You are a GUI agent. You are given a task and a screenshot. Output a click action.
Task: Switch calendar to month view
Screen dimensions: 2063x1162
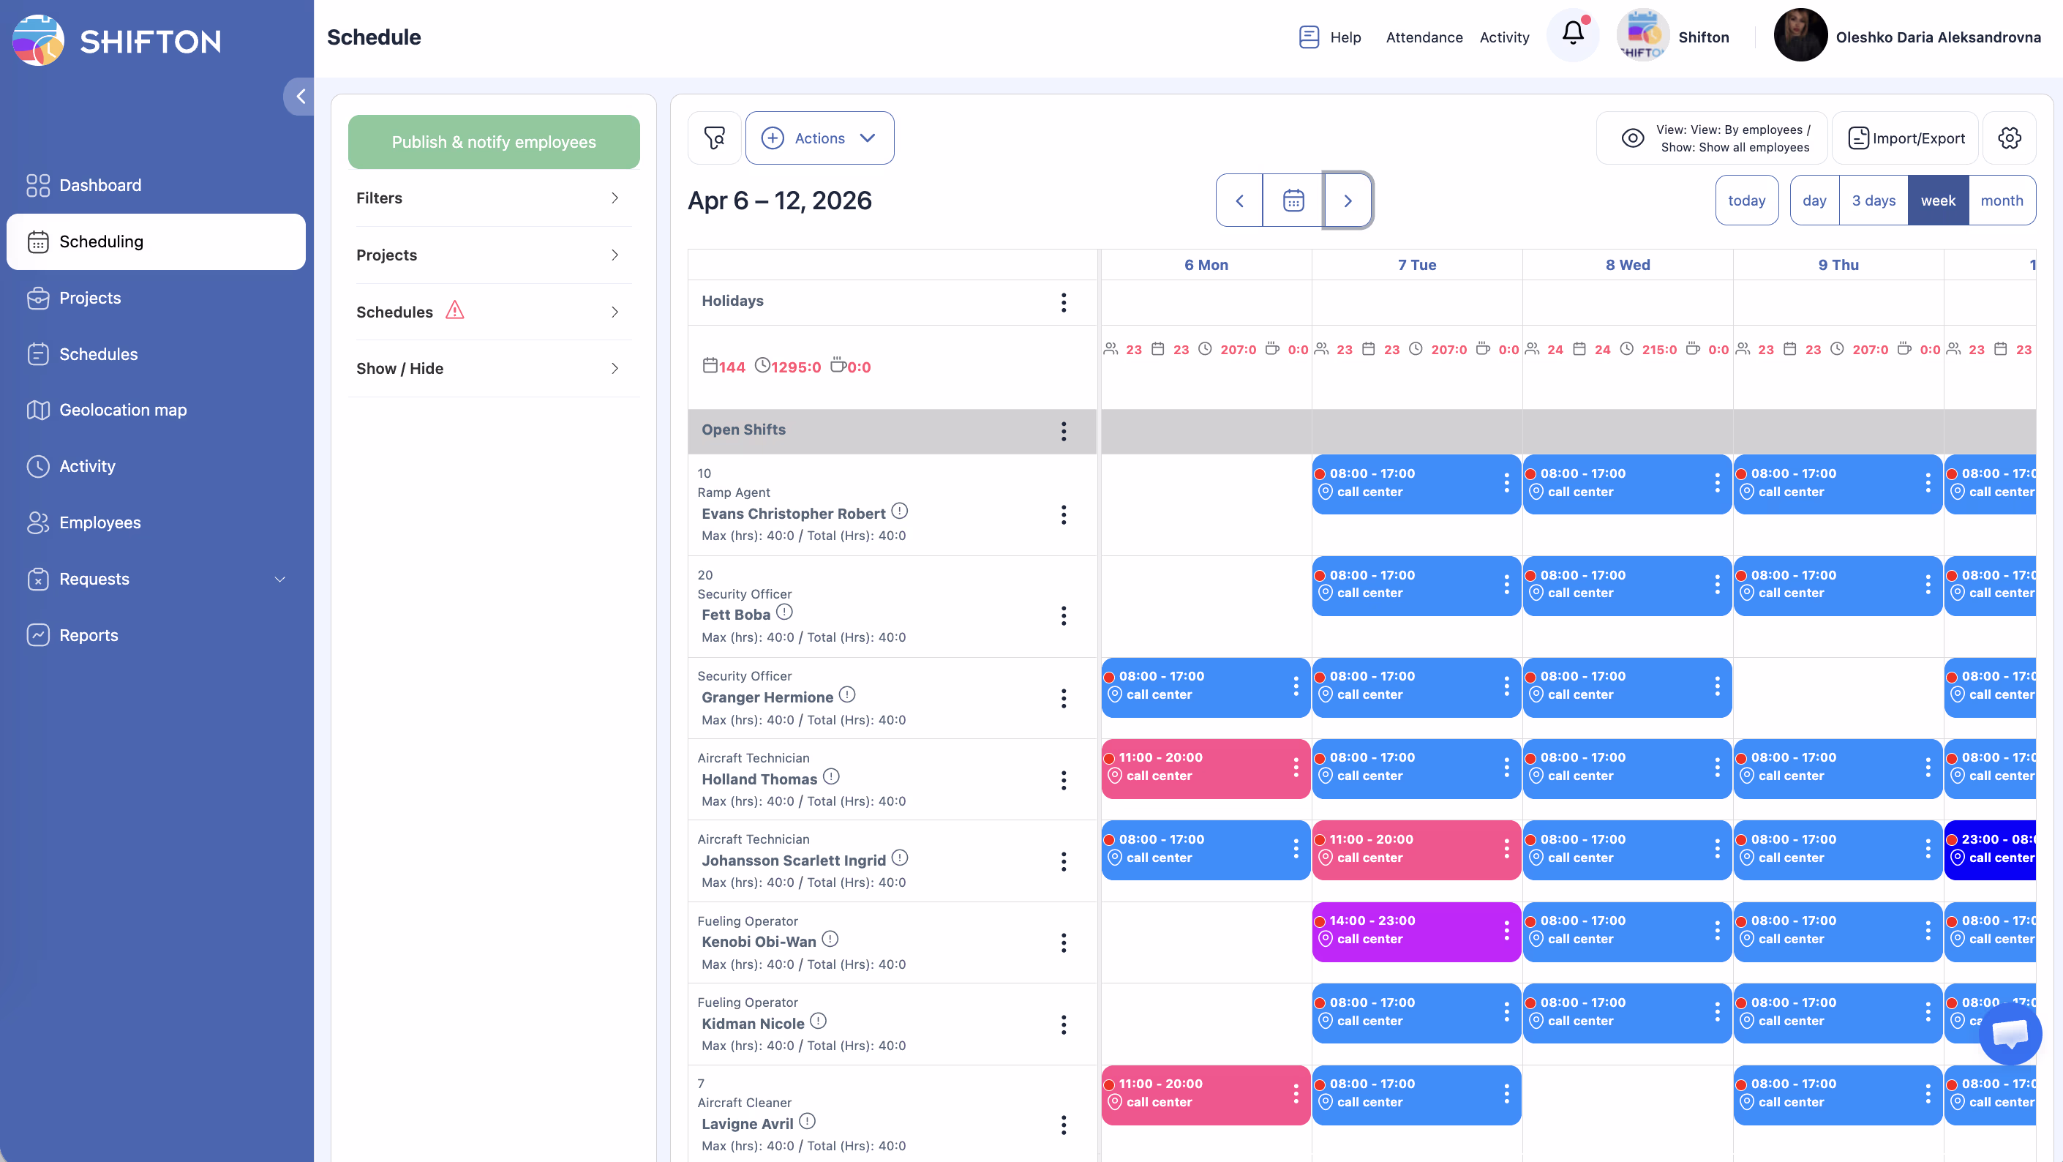pyautogui.click(x=2001, y=200)
